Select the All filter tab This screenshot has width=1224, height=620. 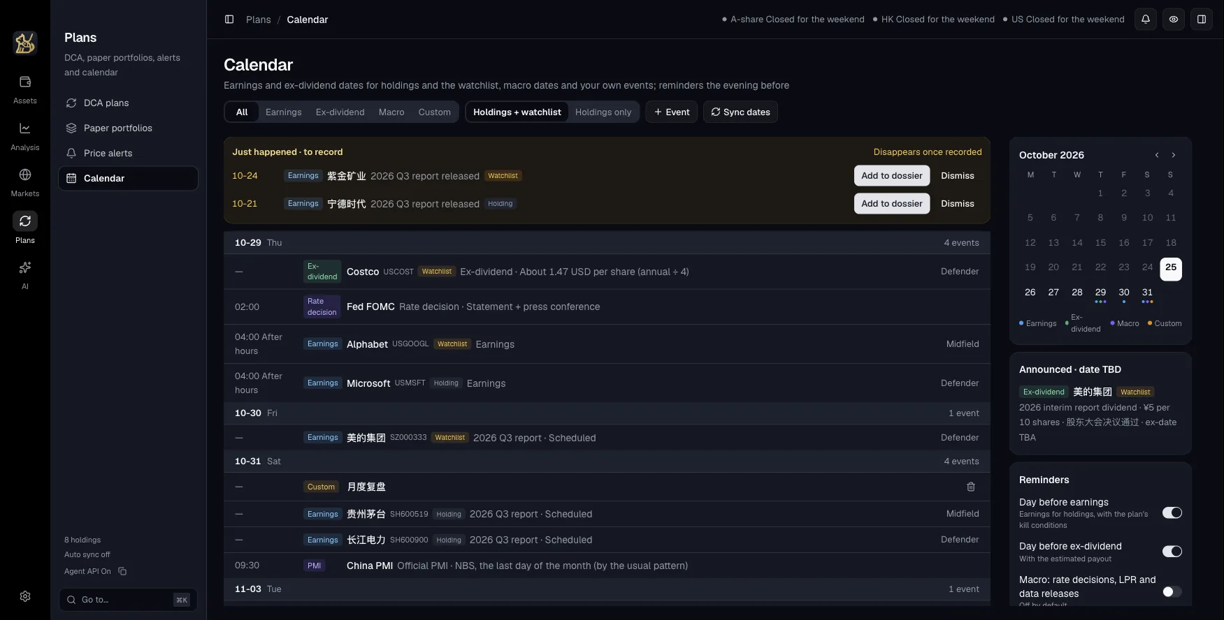point(242,112)
